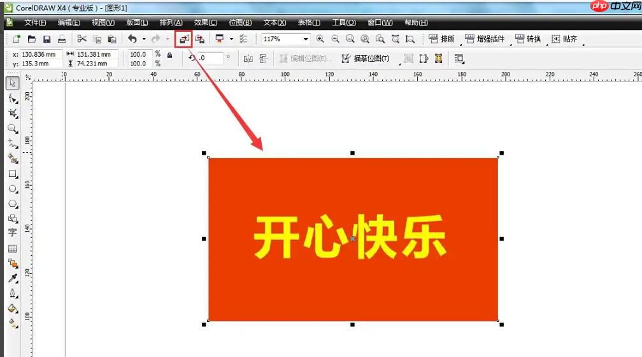Save the document with floppy icon
This screenshot has width=642, height=357.
(46, 39)
